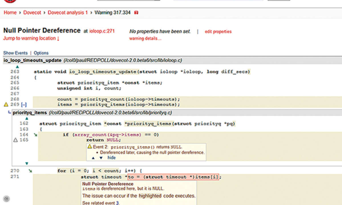Viewport: 342px width, 205px height.
Task: Open the Dovecot breadcrumb link
Action: (32, 13)
